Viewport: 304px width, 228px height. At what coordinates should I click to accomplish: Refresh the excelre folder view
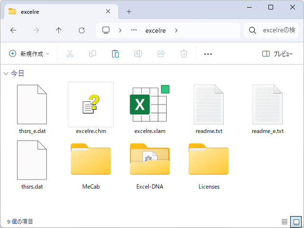[82, 30]
